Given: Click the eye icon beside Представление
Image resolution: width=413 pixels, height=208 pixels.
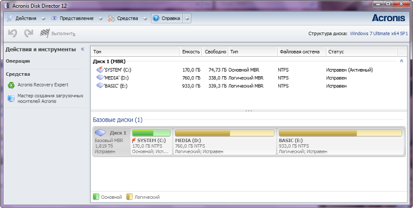Looking at the screenshot, I should click(54, 19).
